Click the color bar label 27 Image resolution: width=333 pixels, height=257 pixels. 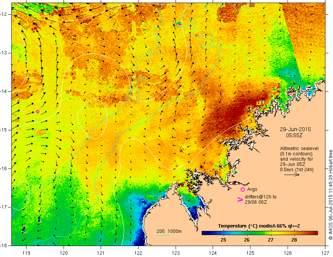(x=270, y=240)
